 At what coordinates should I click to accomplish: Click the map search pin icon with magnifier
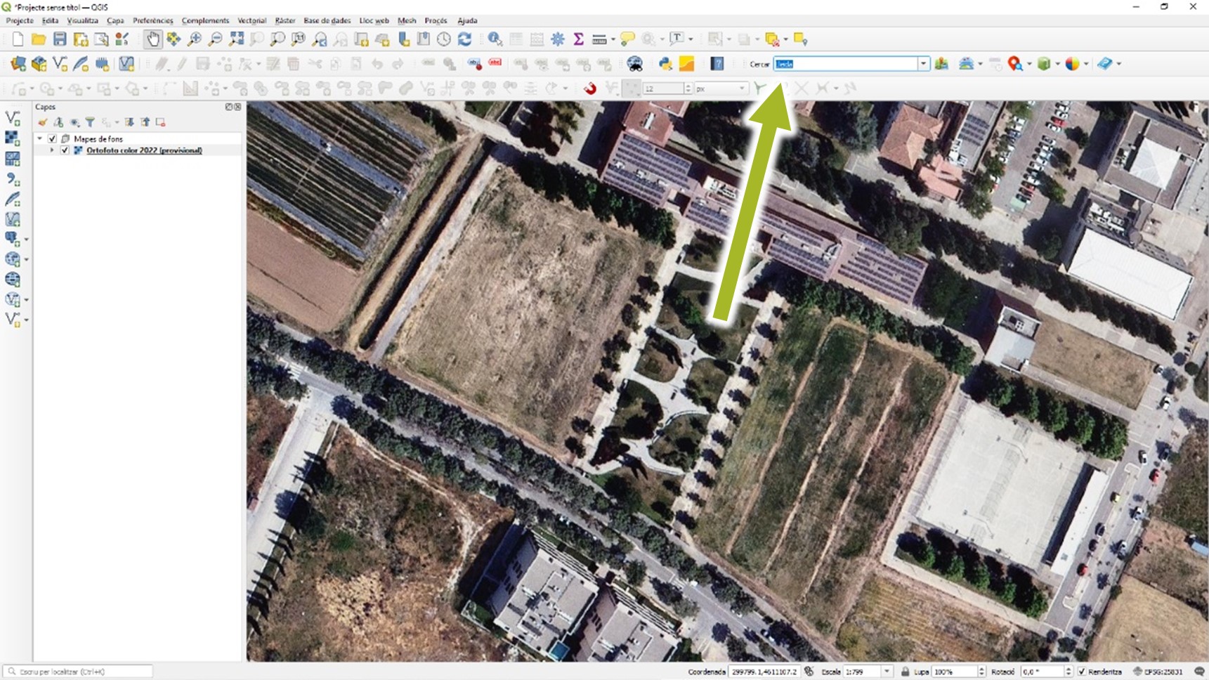[1014, 64]
